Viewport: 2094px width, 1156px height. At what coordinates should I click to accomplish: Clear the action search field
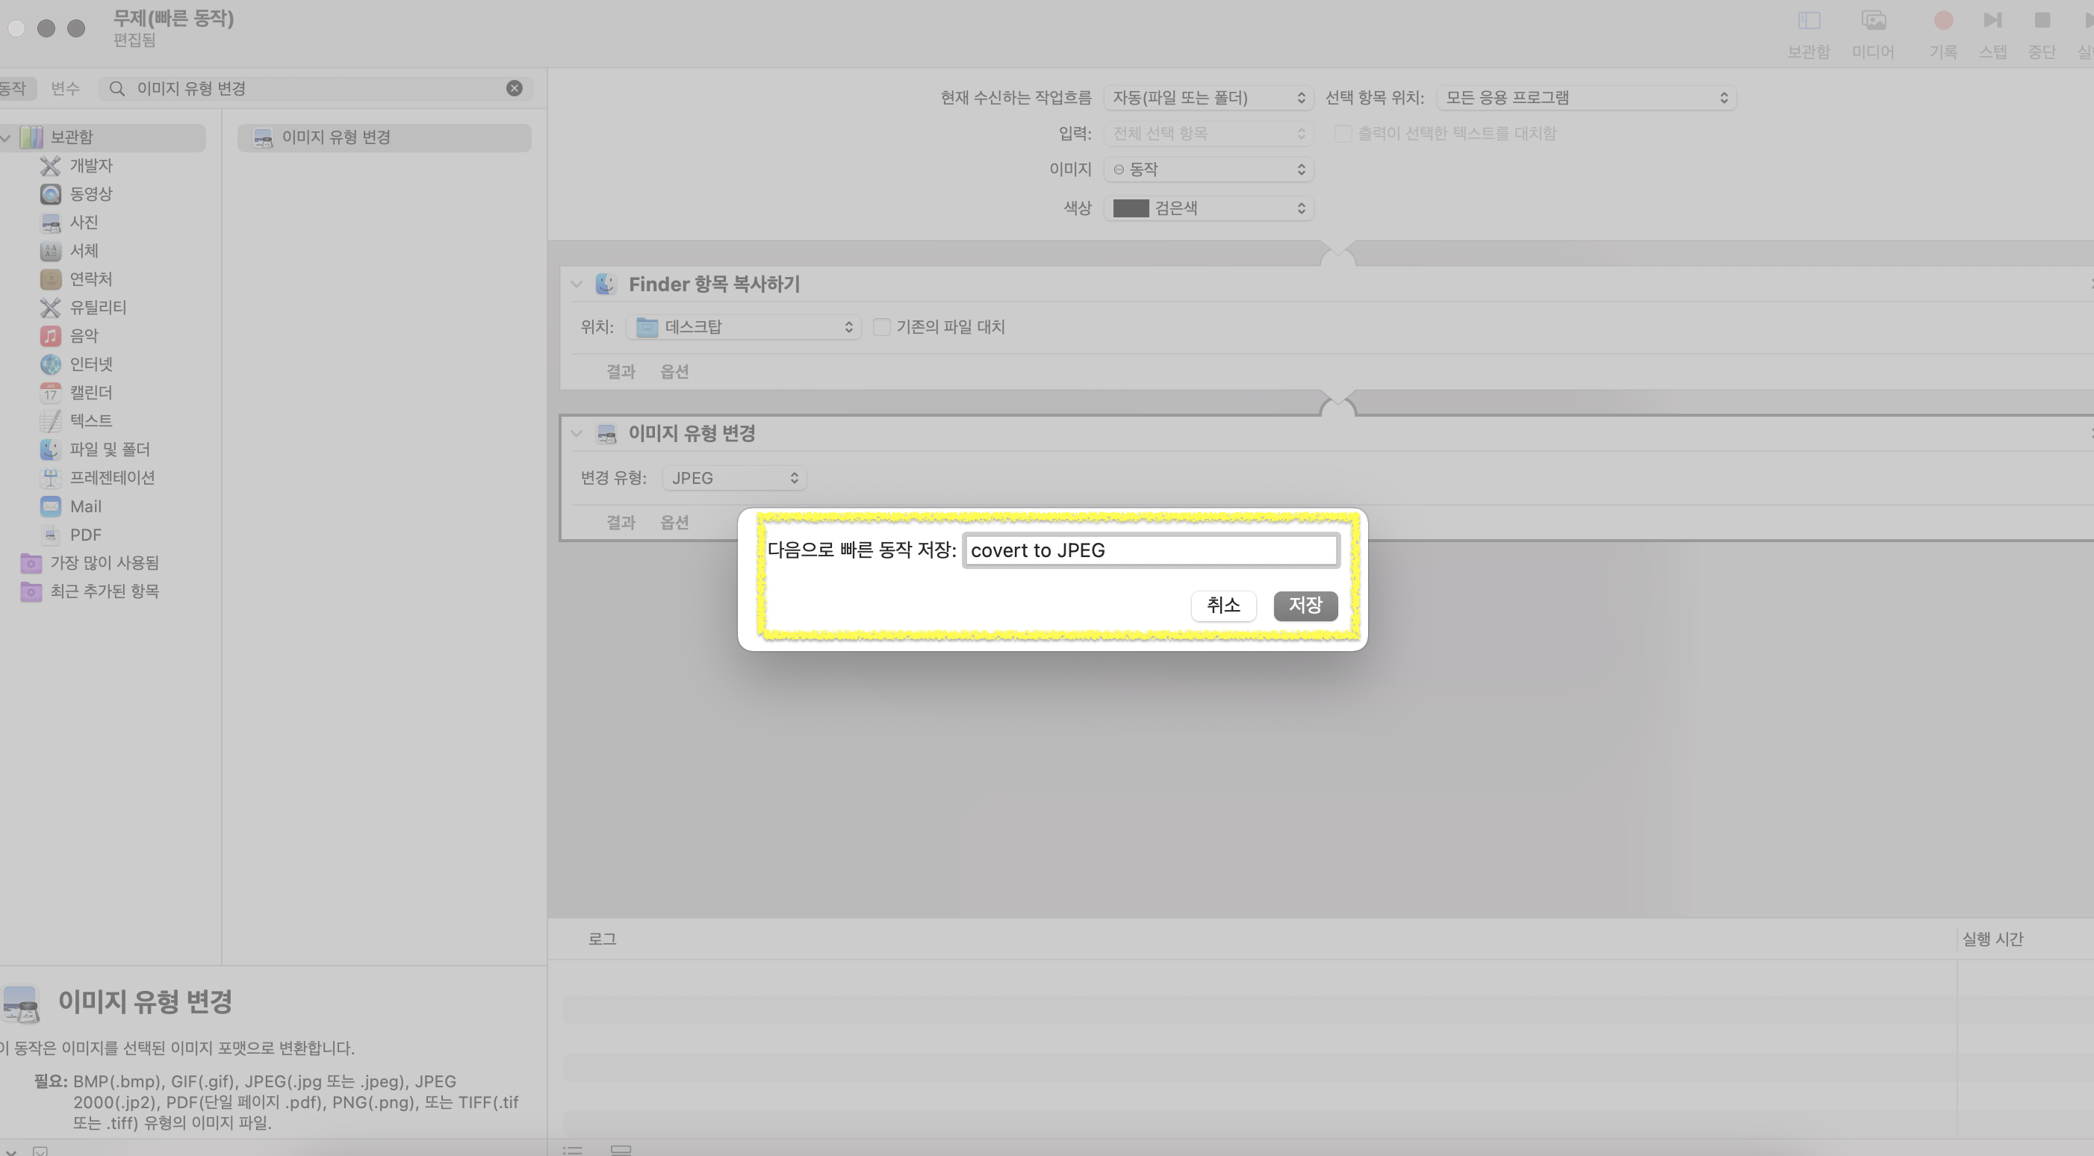point(514,89)
